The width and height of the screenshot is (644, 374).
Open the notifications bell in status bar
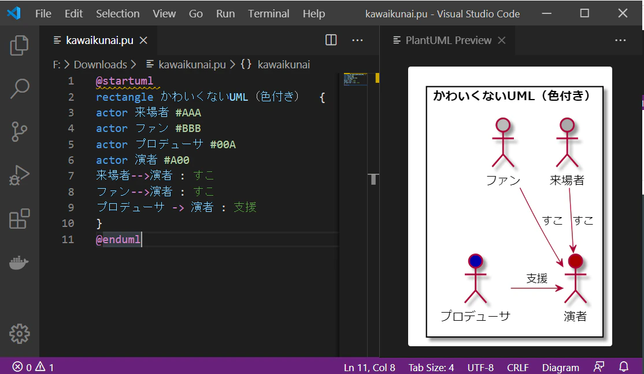point(623,366)
